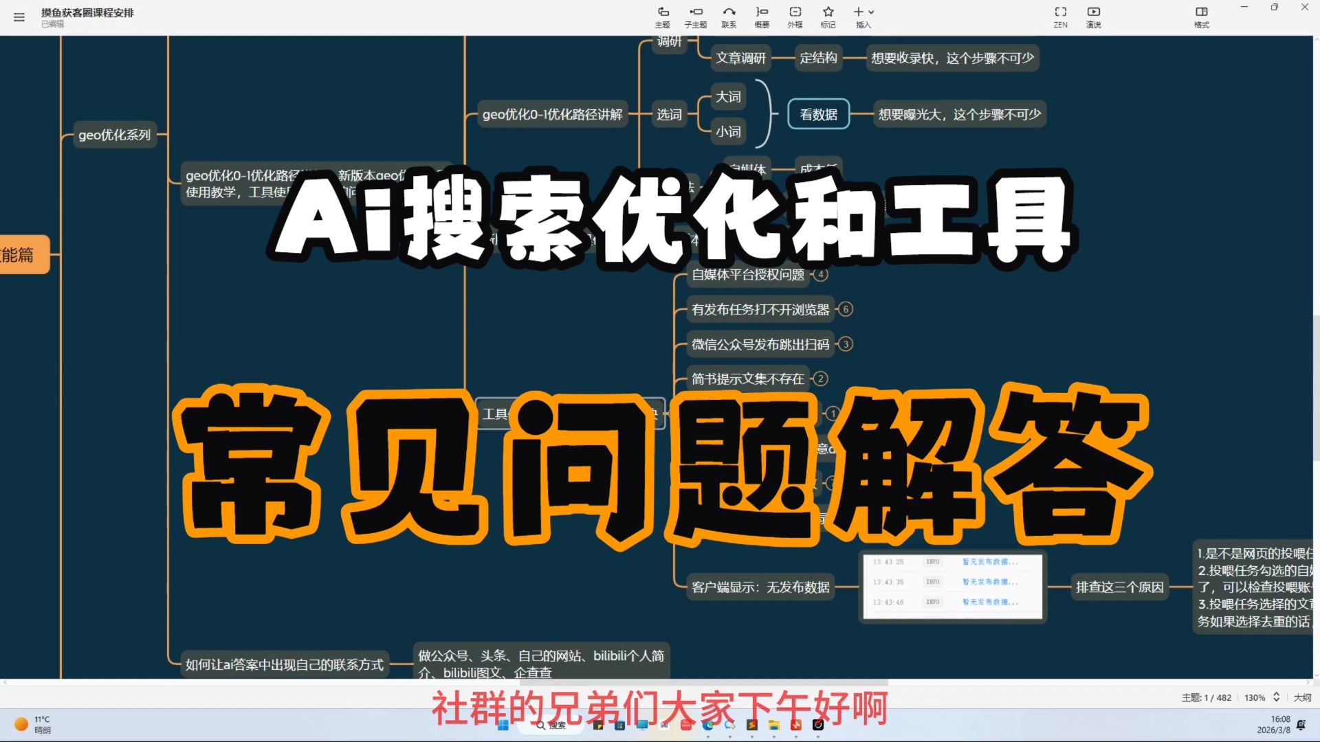Select the 选词 node
1320x742 pixels.
(x=669, y=114)
